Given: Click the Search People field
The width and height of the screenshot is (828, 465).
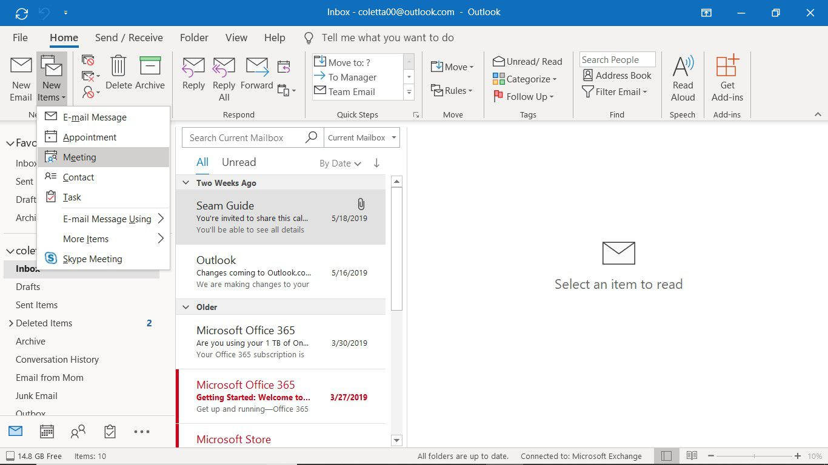Looking at the screenshot, I should coord(617,59).
